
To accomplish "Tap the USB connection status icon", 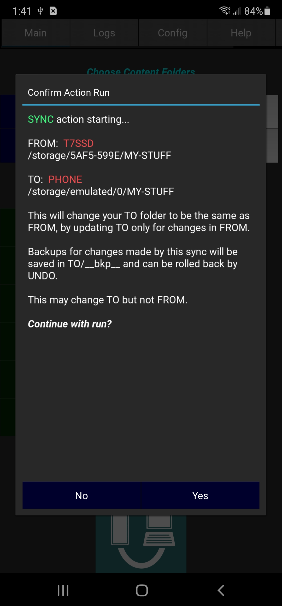I will tap(40, 11).
